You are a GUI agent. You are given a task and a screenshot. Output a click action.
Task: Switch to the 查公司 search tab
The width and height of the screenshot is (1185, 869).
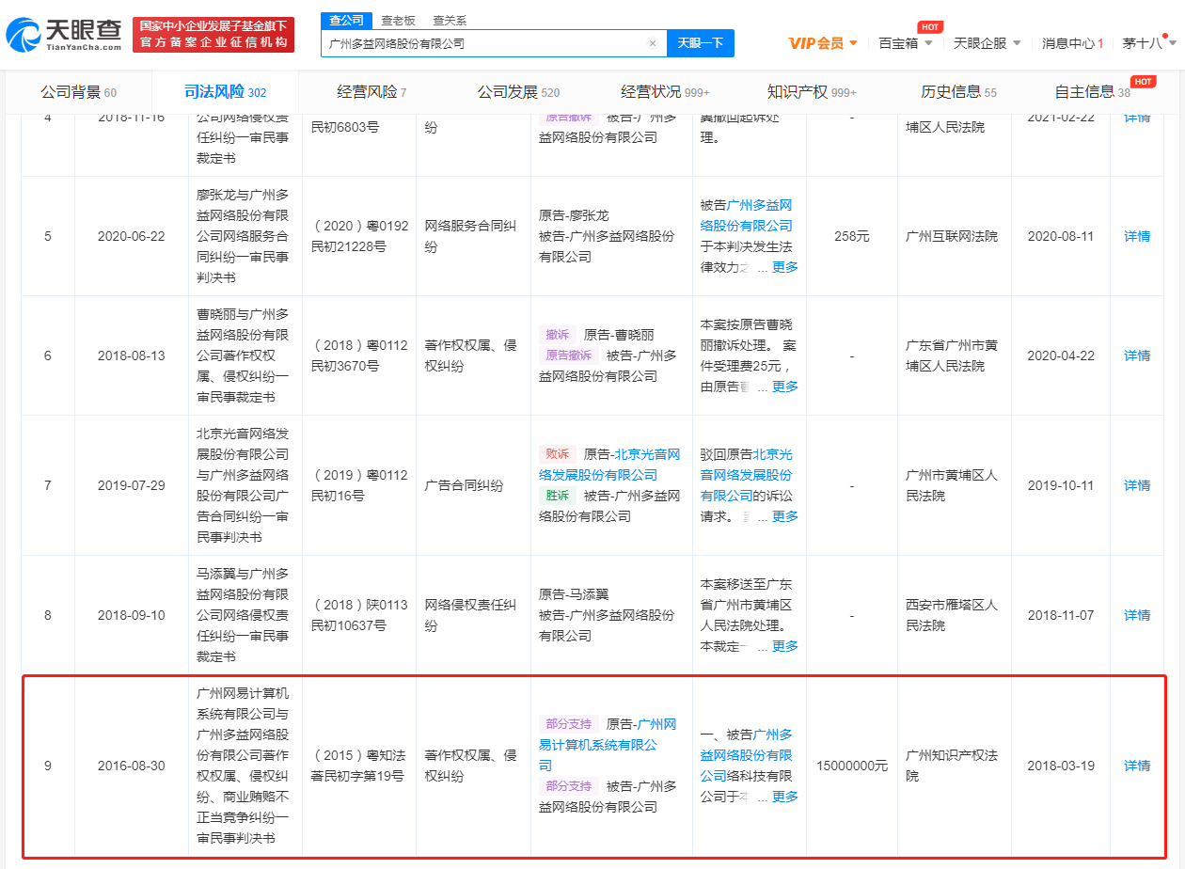346,20
